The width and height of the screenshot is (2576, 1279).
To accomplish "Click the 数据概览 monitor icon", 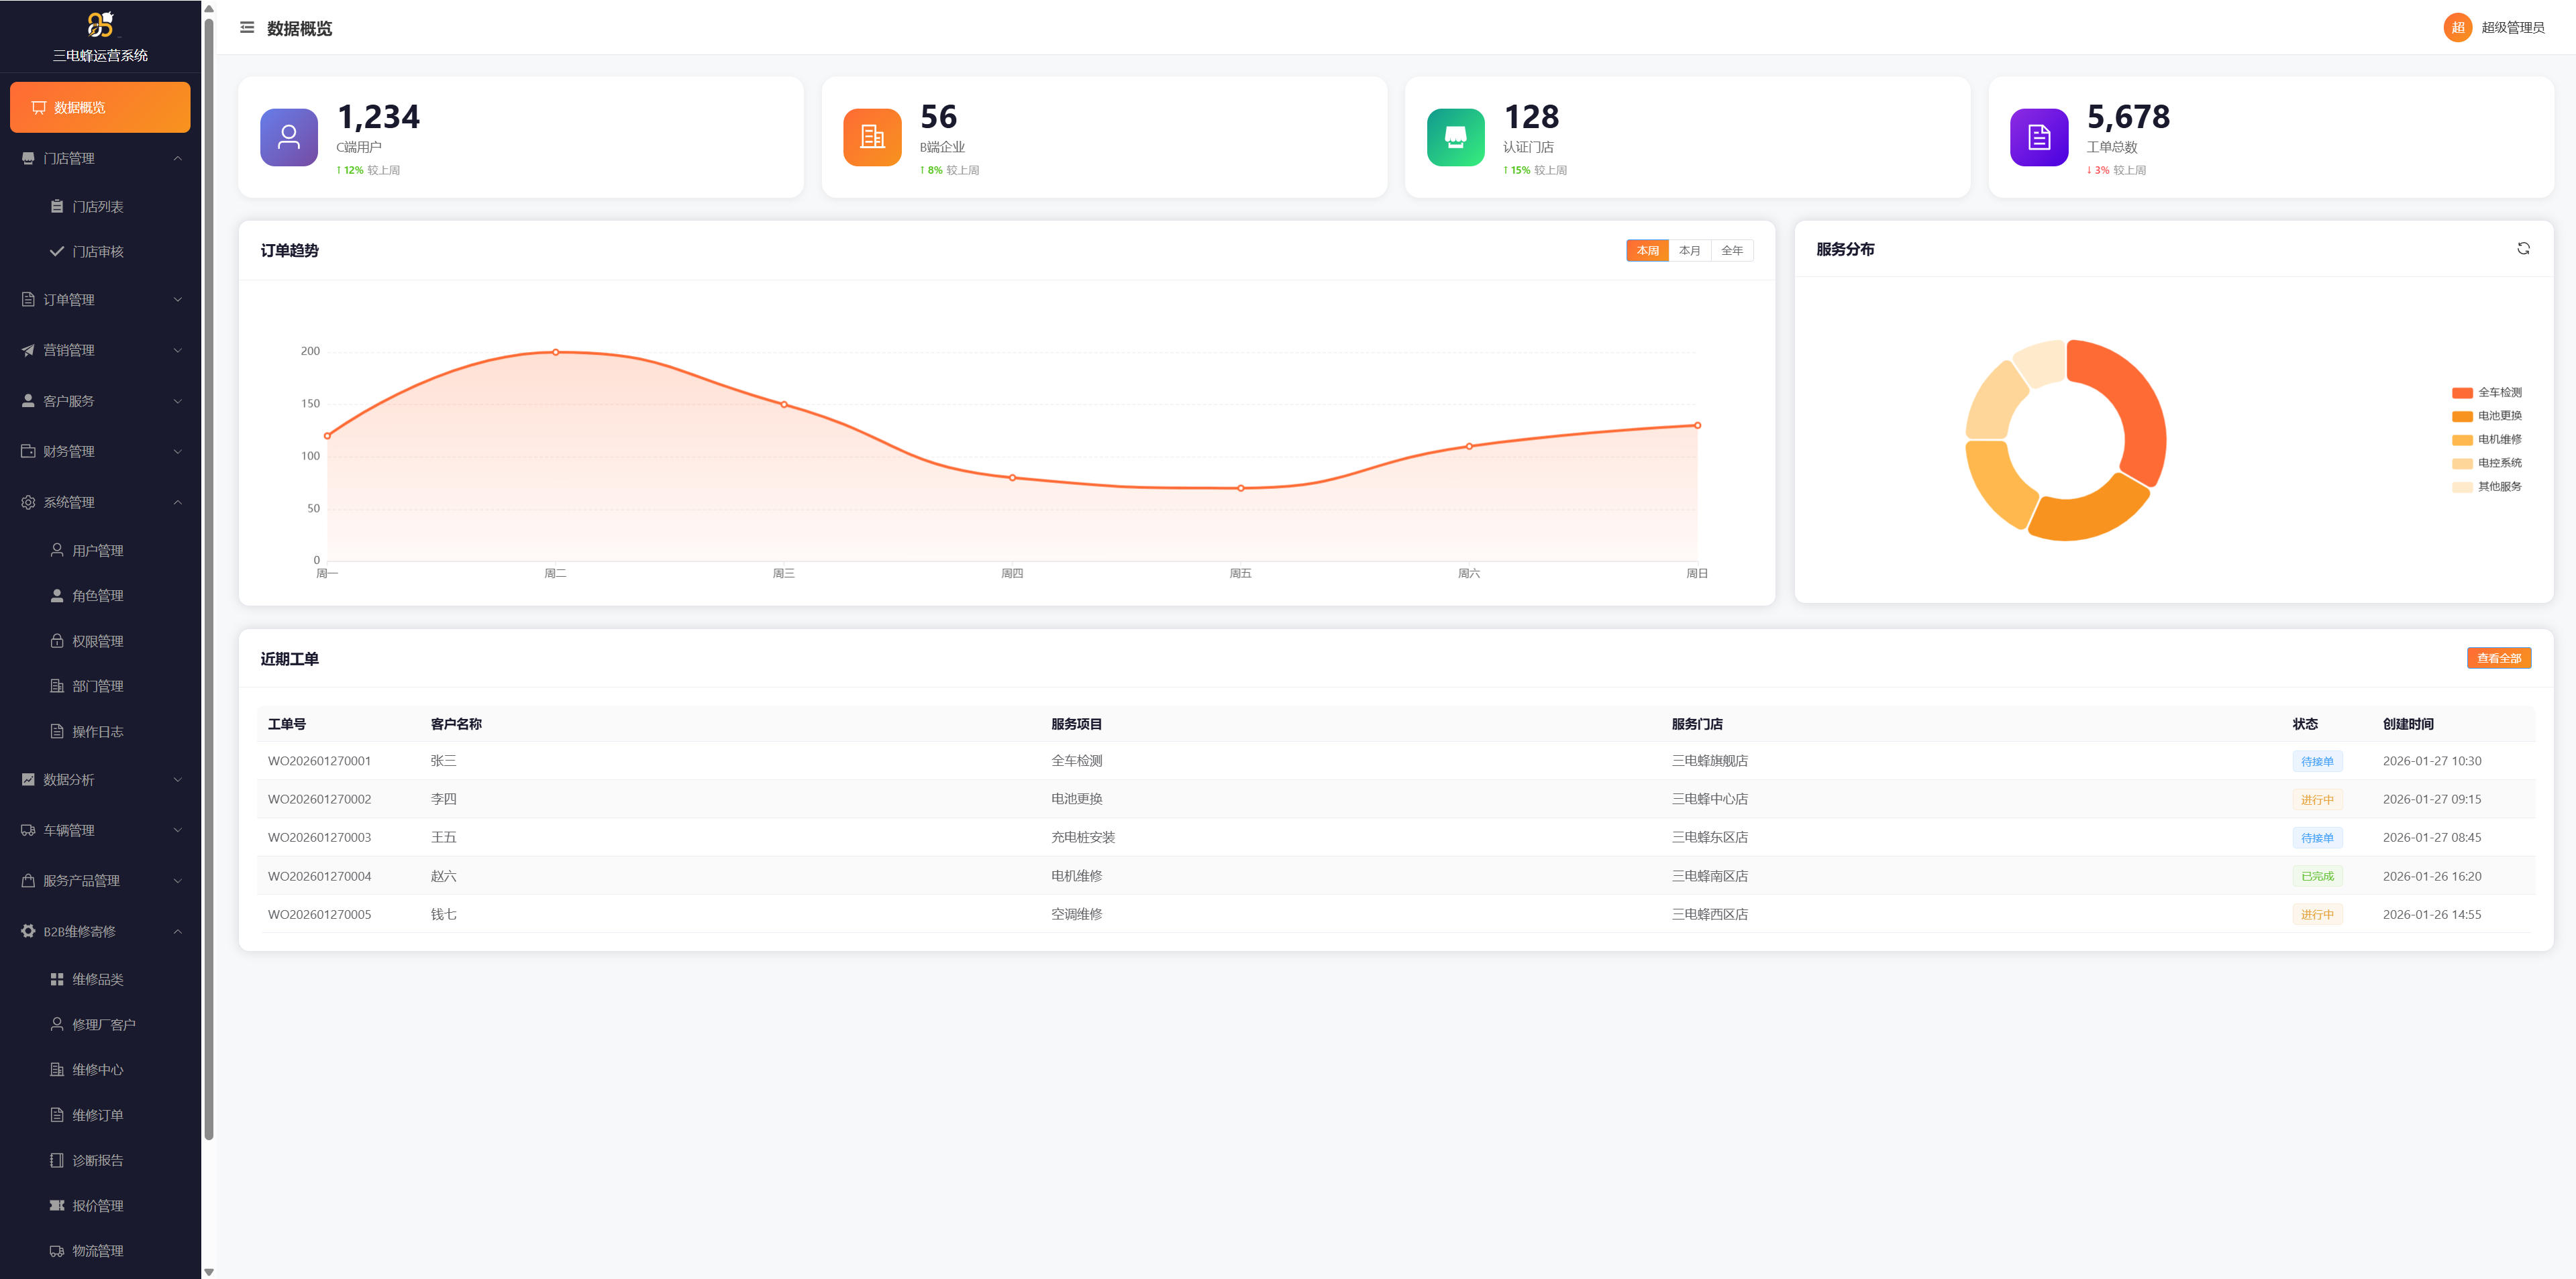I will click(x=39, y=108).
